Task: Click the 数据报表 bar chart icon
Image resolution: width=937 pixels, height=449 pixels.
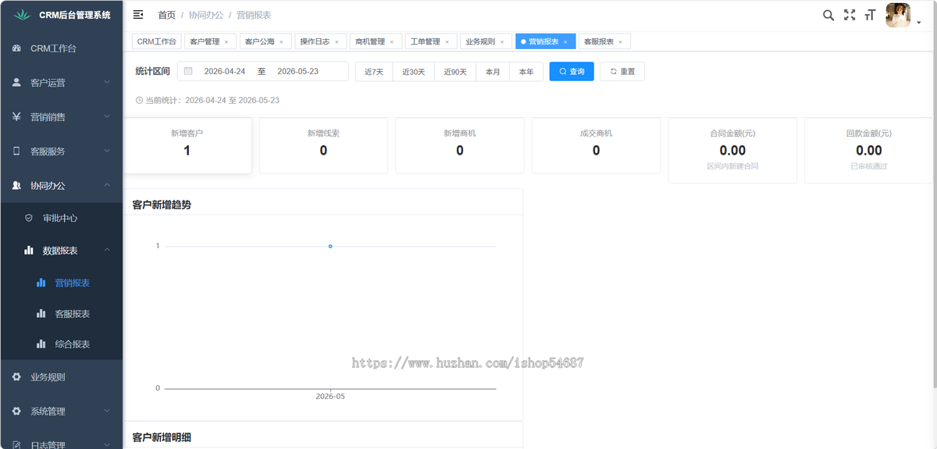Action: click(29, 250)
